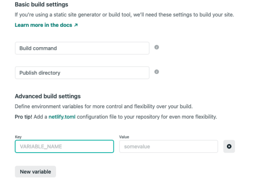Image resolution: width=257 pixels, height=180 pixels.
Task: Open the netlify.toml link
Action: (x=62, y=117)
